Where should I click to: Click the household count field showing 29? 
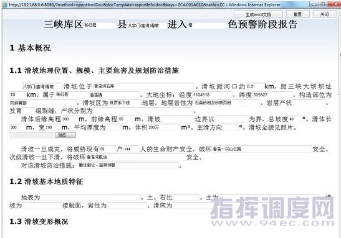[107, 149]
